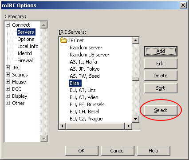Screen dimensions: 189x160
Task: Open Local Info settings
Action: (28, 46)
